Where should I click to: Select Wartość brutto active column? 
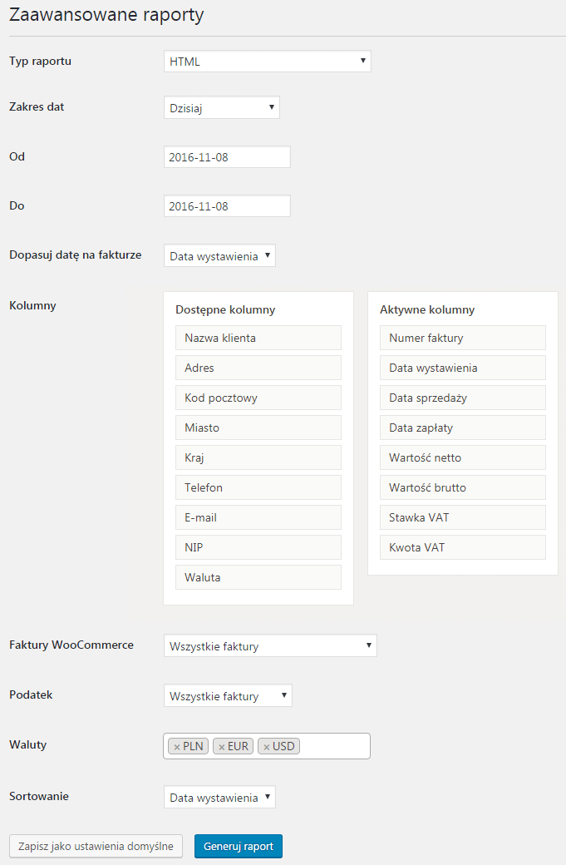pyautogui.click(x=463, y=487)
